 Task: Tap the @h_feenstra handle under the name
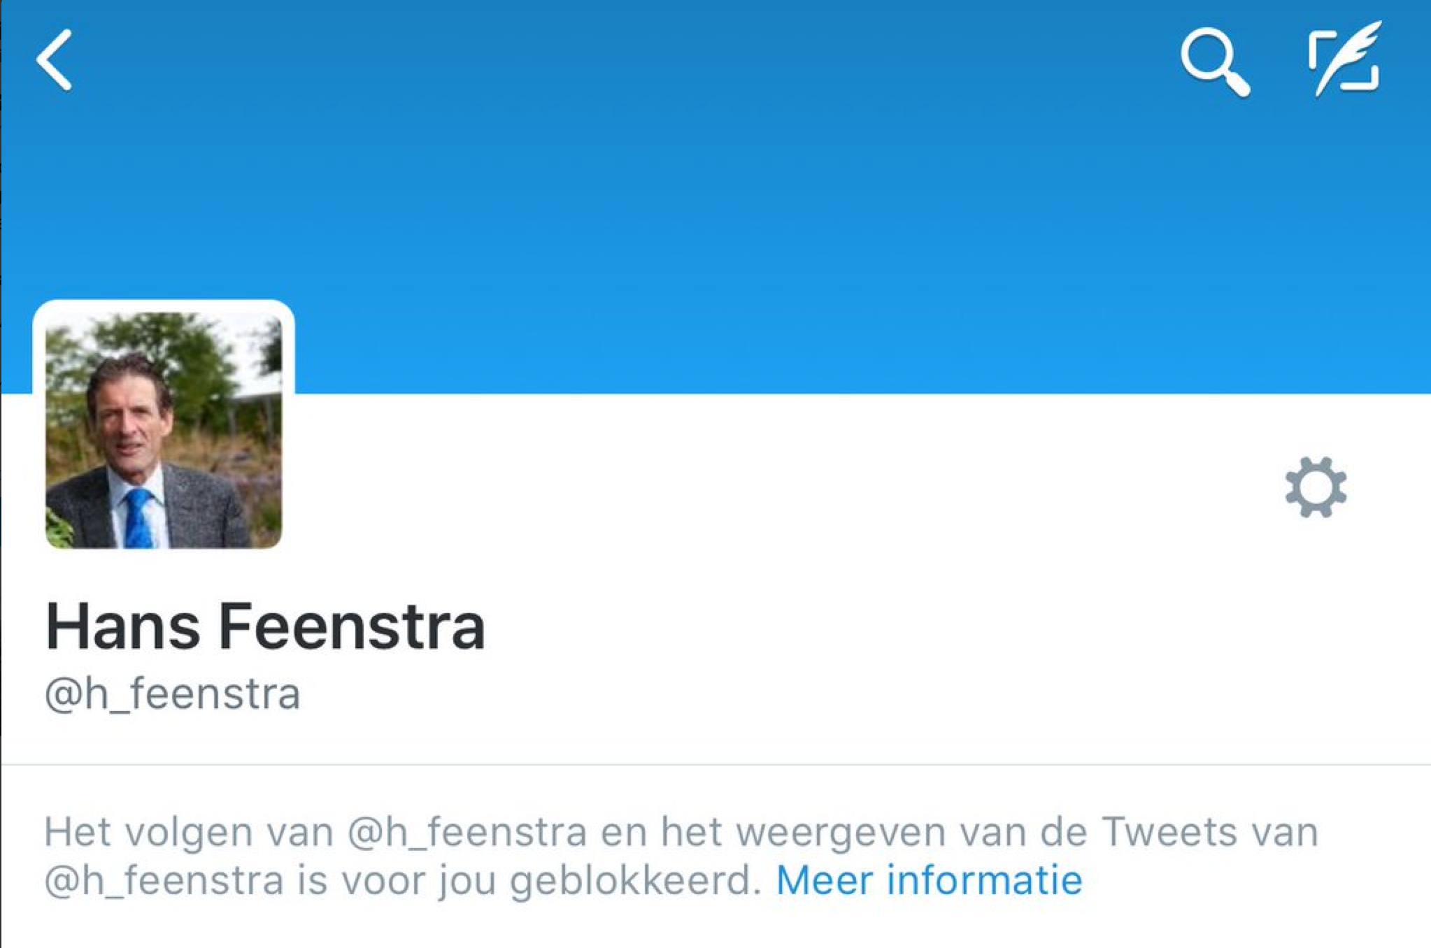pos(173,694)
